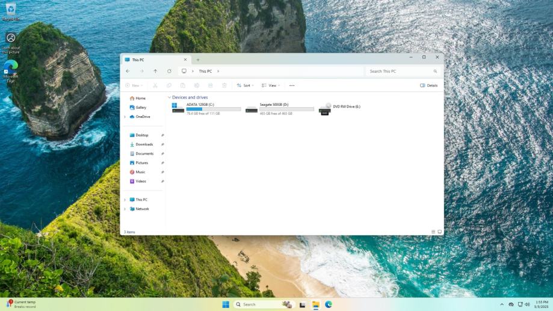Add a new tab with plus button
The width and height of the screenshot is (553, 311).
pyautogui.click(x=198, y=60)
